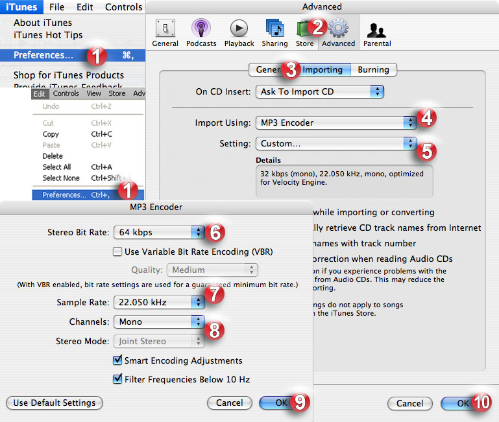Click Cancel in the Advanced preferences window
This screenshot has height=422, width=499.
pos(410,404)
